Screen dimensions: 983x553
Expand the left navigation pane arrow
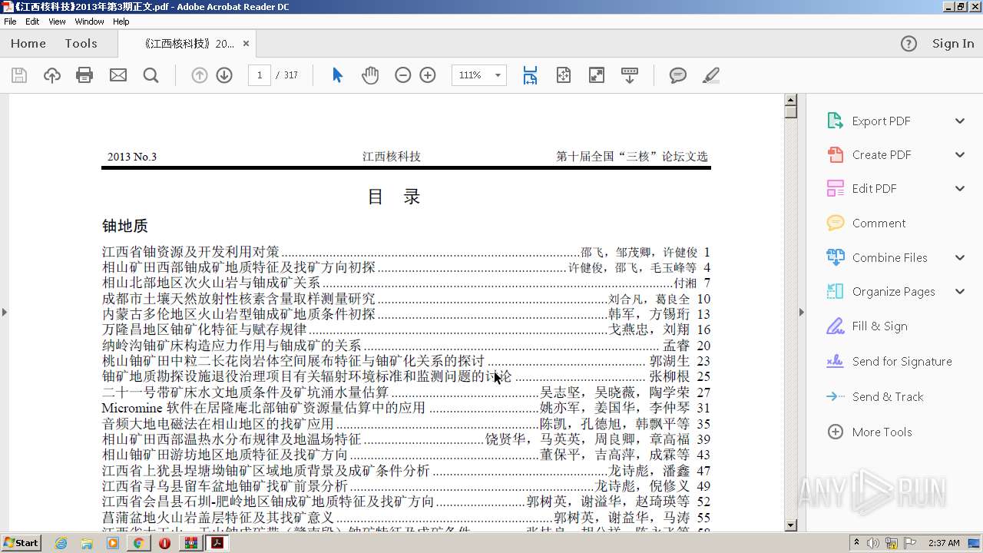coord(5,313)
